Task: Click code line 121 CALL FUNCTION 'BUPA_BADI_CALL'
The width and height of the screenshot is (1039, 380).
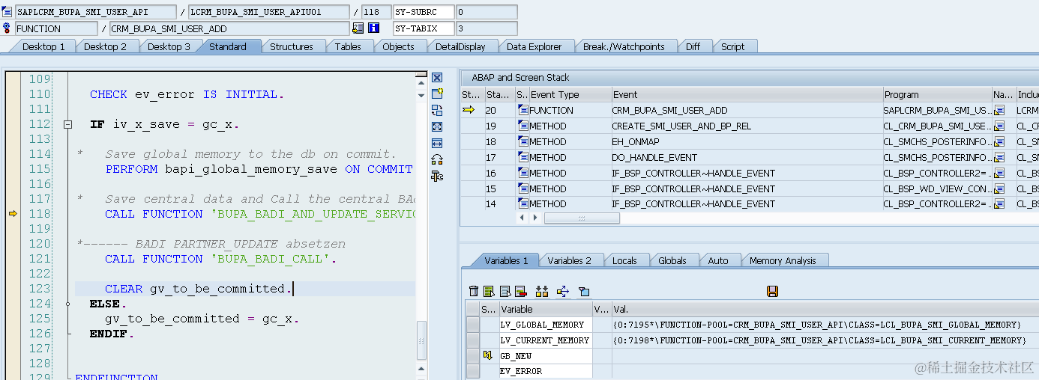Action: click(x=221, y=259)
